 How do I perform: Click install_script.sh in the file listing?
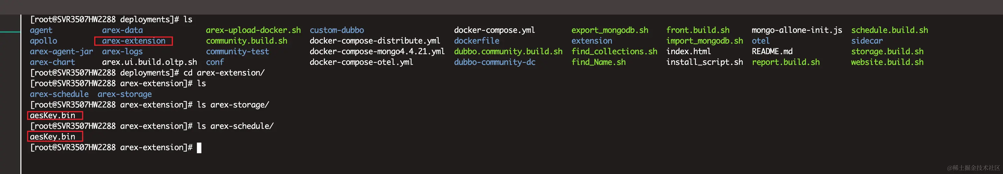(704, 62)
